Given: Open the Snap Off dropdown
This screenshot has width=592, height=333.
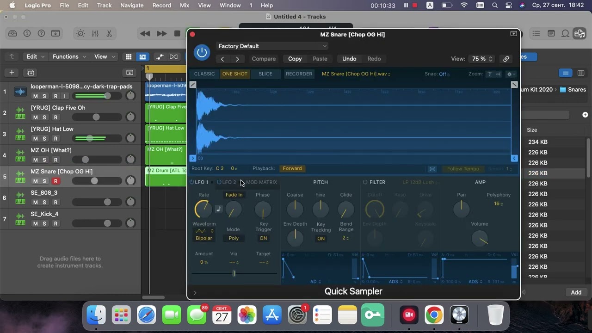Looking at the screenshot, I should 444,74.
